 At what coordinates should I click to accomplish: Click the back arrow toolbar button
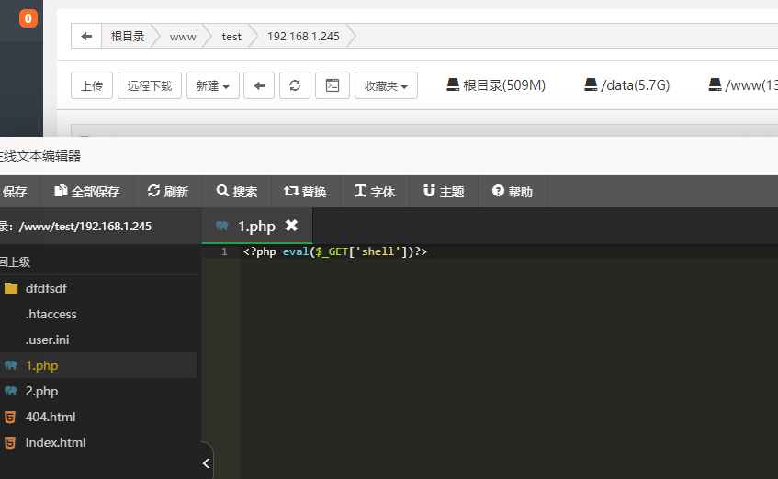pyautogui.click(x=259, y=85)
